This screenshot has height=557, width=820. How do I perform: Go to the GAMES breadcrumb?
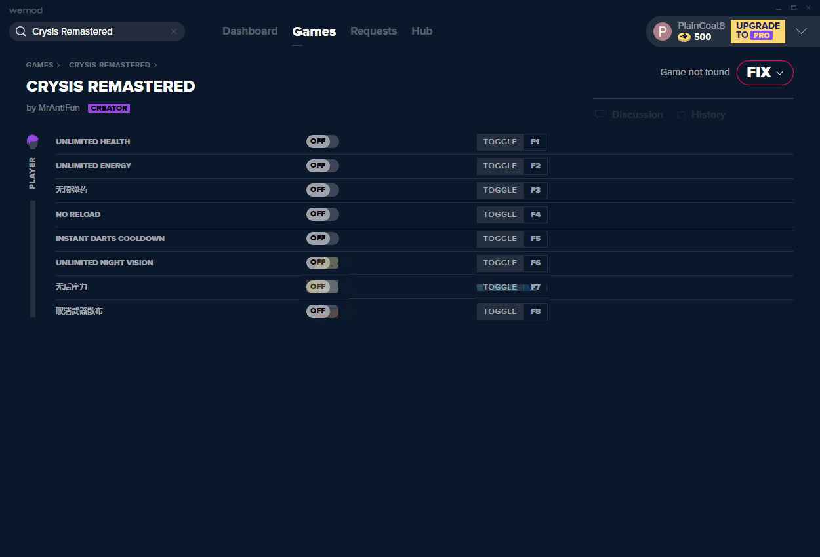[x=40, y=65]
